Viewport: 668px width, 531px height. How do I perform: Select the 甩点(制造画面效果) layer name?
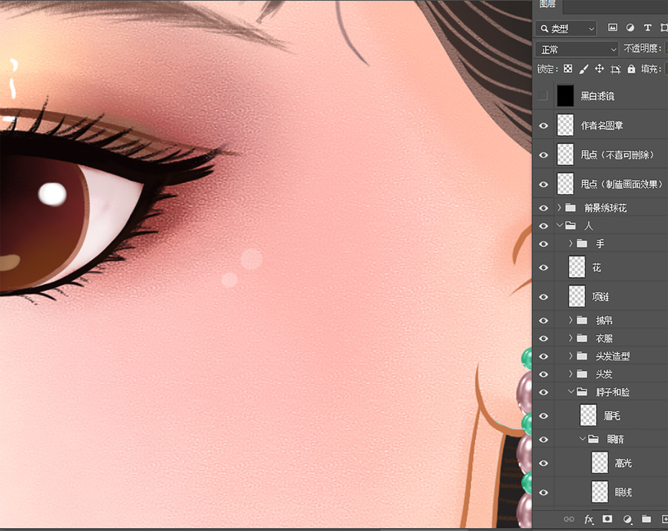621,184
